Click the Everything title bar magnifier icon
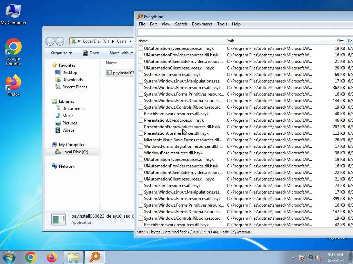 point(140,16)
